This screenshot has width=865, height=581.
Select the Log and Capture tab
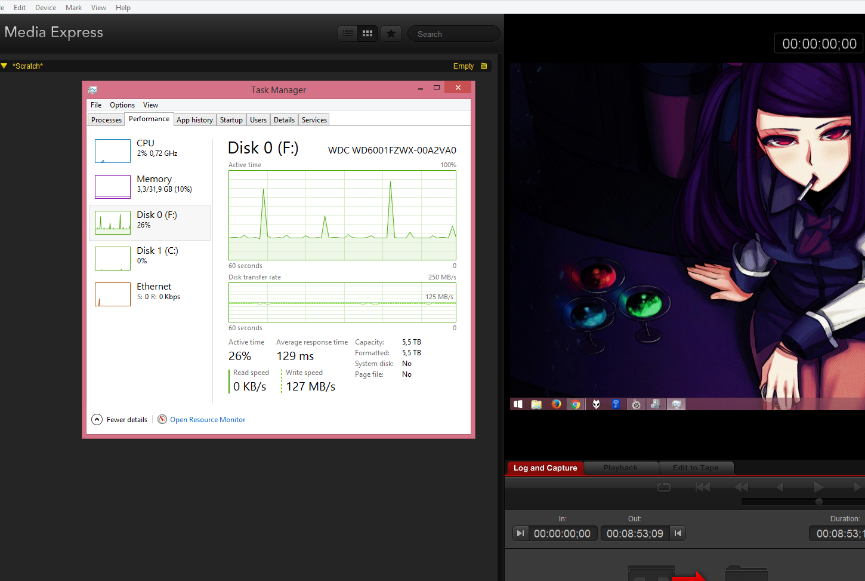pyautogui.click(x=545, y=468)
